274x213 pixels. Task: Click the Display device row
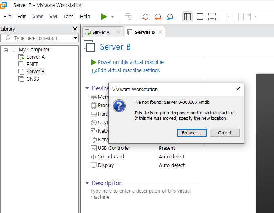pos(138,165)
